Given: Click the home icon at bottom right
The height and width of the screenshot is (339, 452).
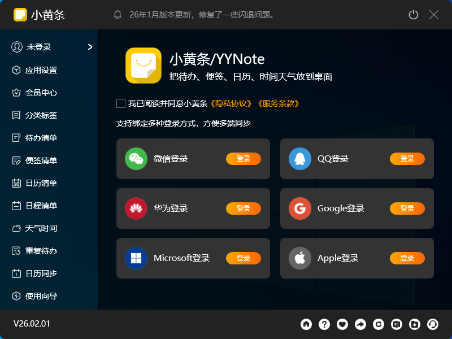Looking at the screenshot, I should [x=306, y=324].
